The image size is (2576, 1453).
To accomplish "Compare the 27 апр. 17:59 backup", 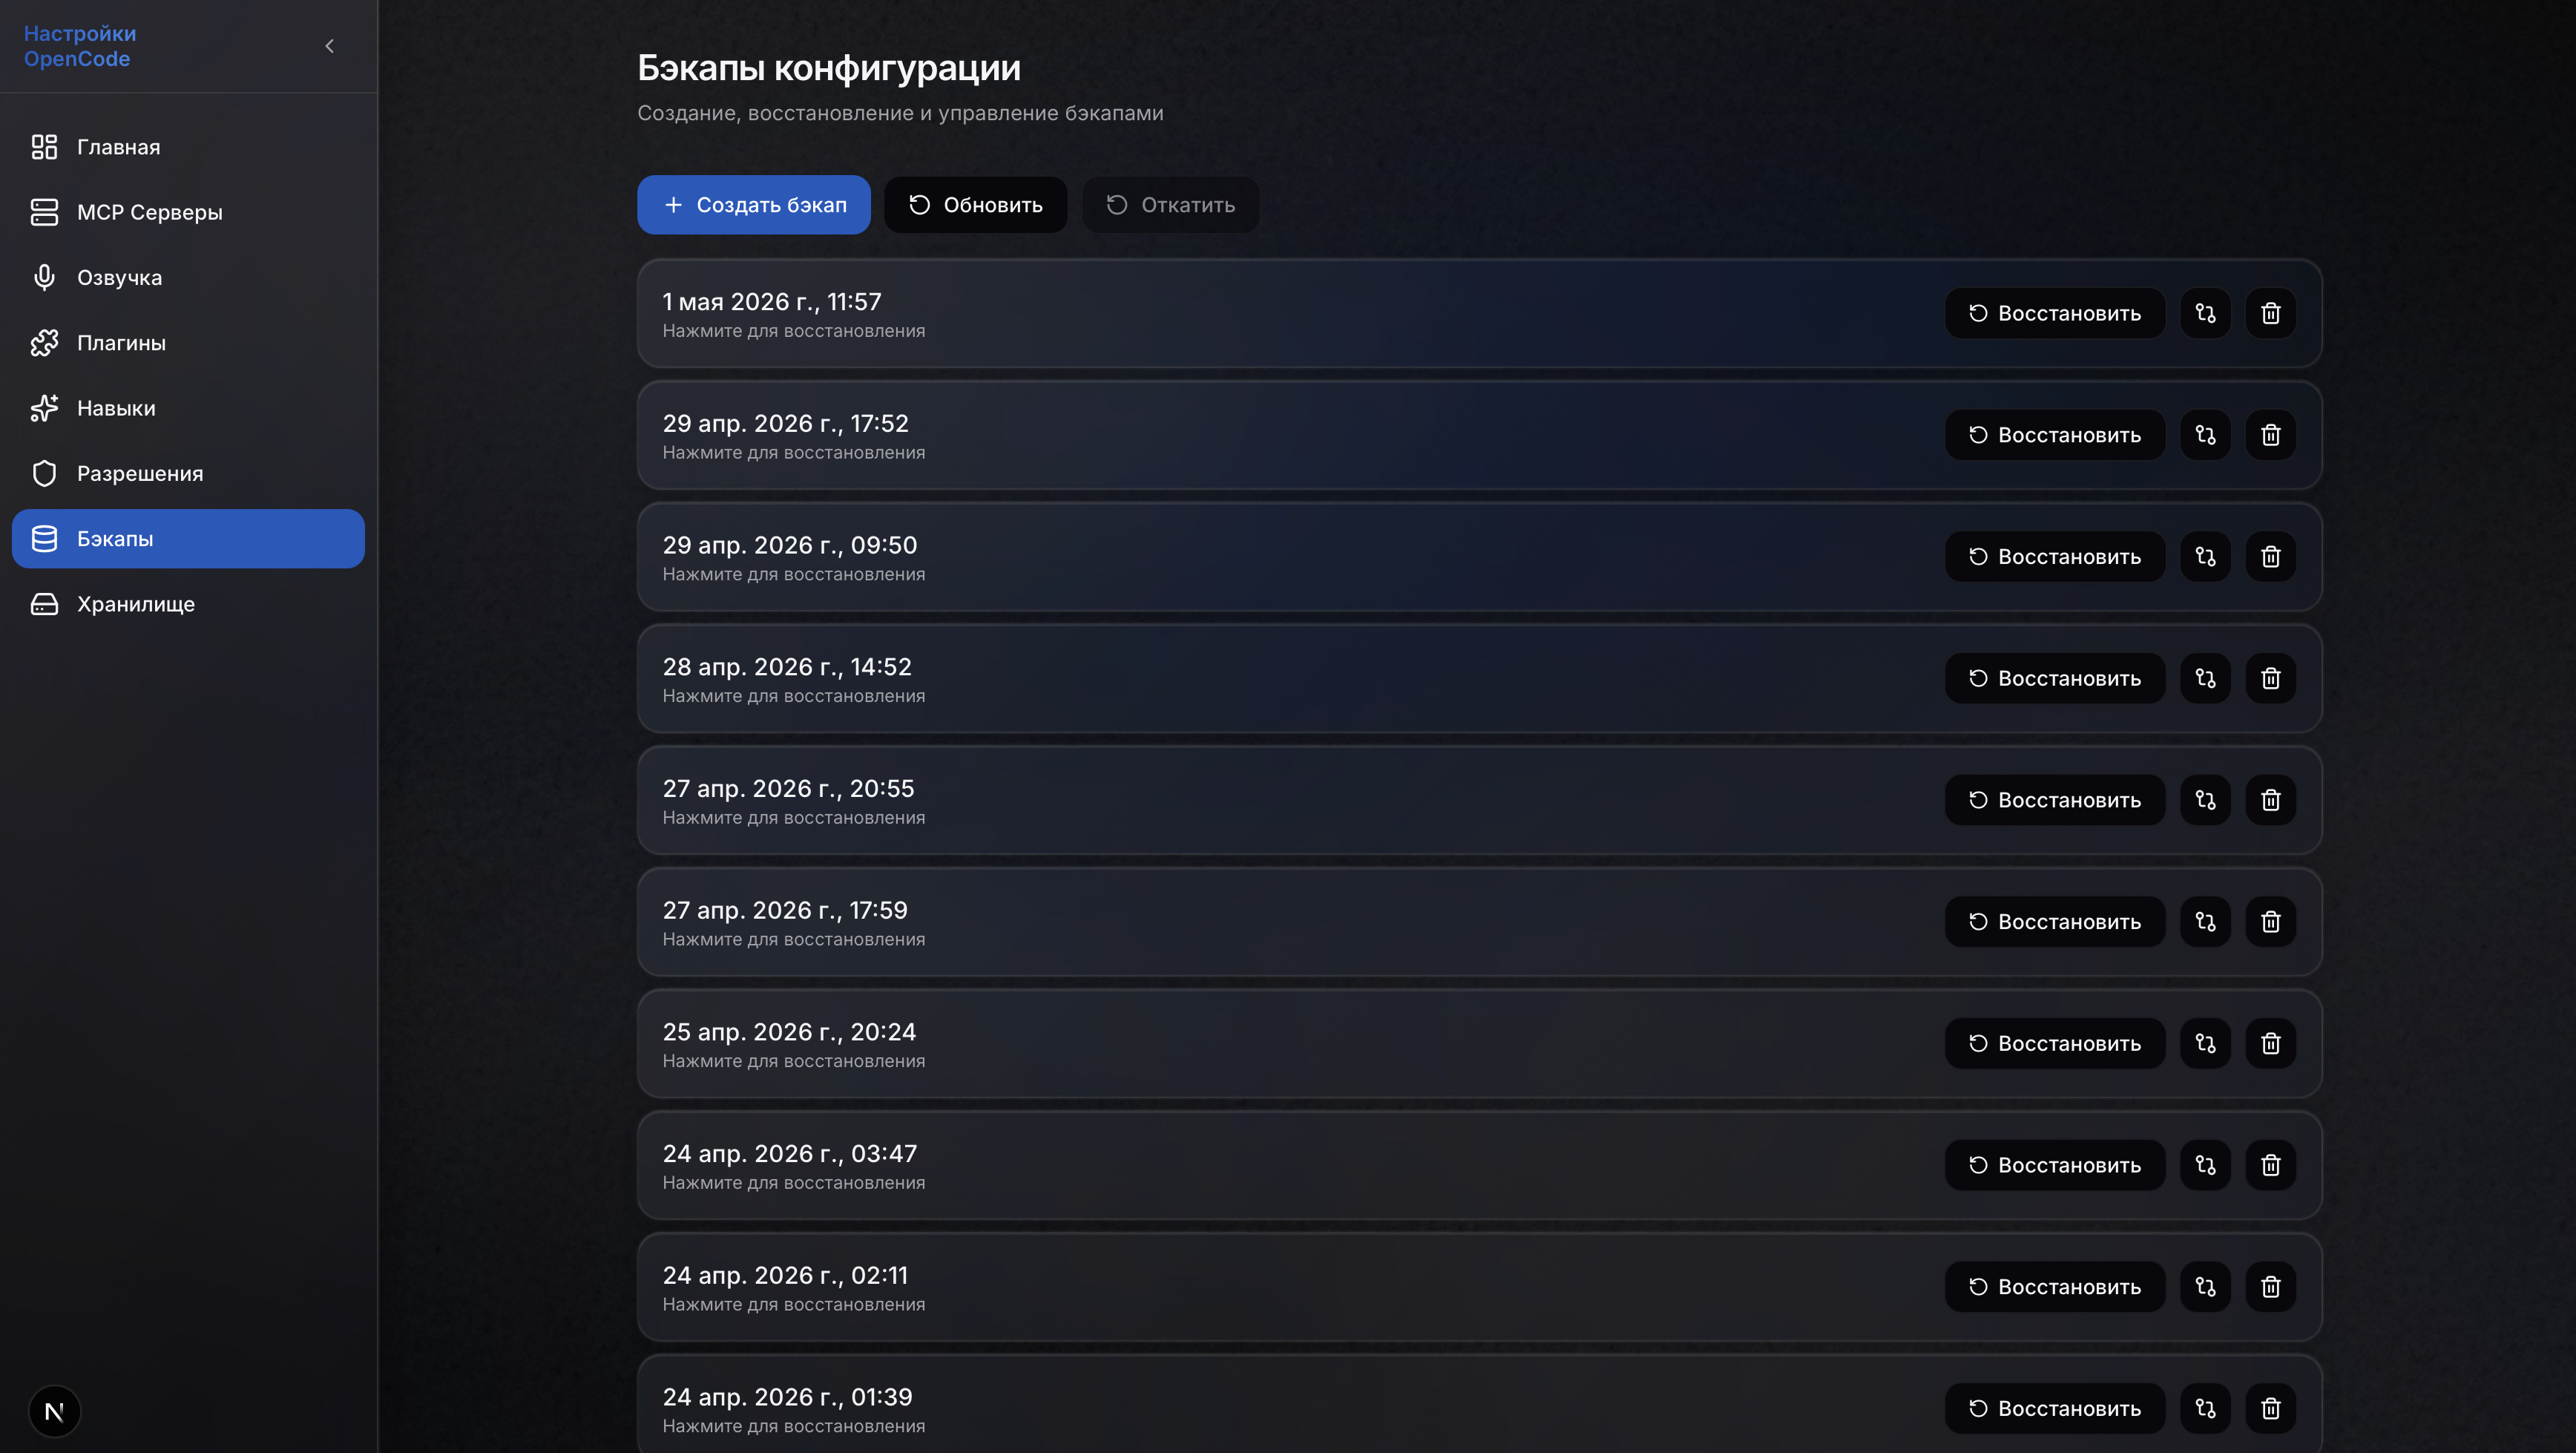I will click(2205, 922).
